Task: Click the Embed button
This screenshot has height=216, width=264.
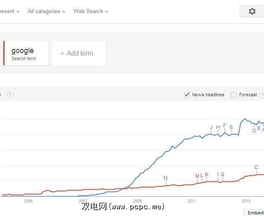Action: (x=255, y=212)
